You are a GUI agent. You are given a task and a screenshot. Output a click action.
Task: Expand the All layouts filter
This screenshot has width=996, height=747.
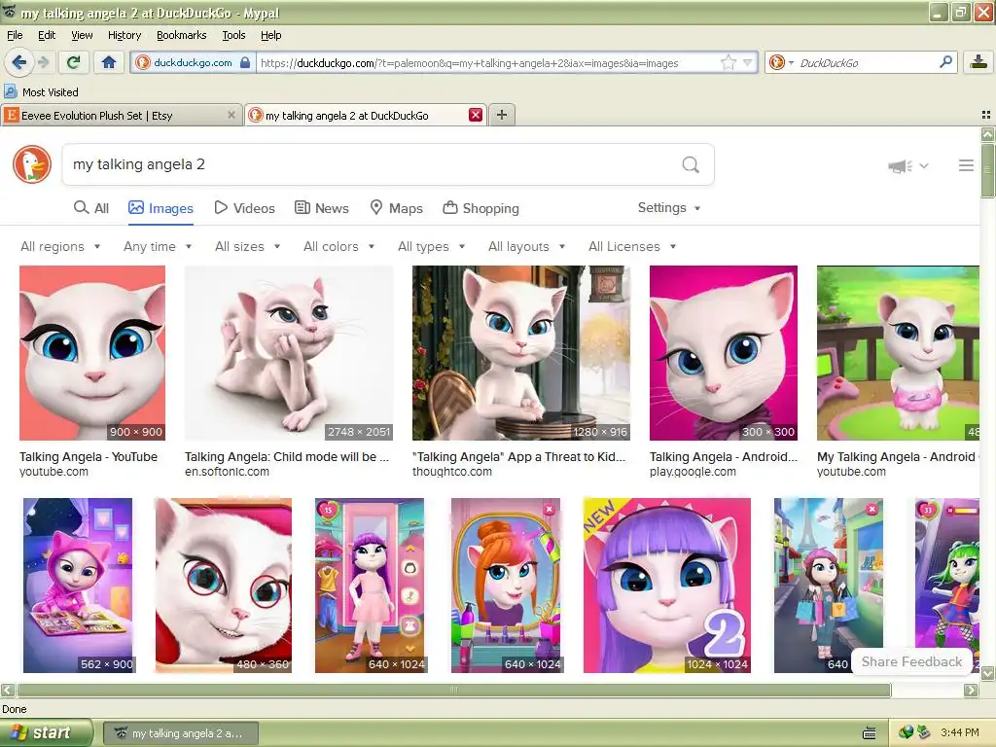[526, 246]
